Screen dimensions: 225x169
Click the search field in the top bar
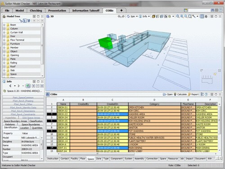click(199, 10)
